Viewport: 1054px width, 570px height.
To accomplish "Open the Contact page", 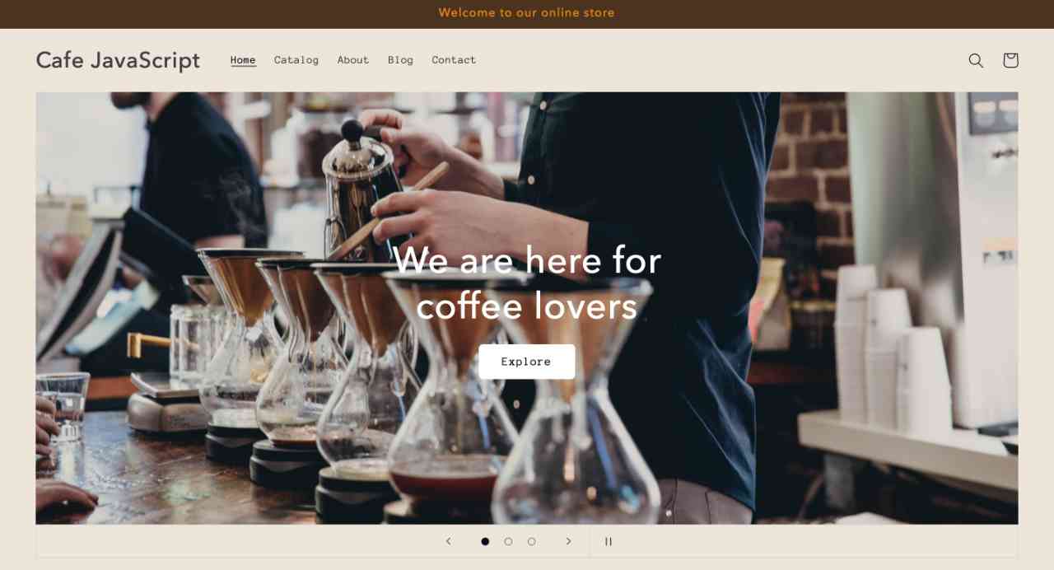I will [x=454, y=60].
